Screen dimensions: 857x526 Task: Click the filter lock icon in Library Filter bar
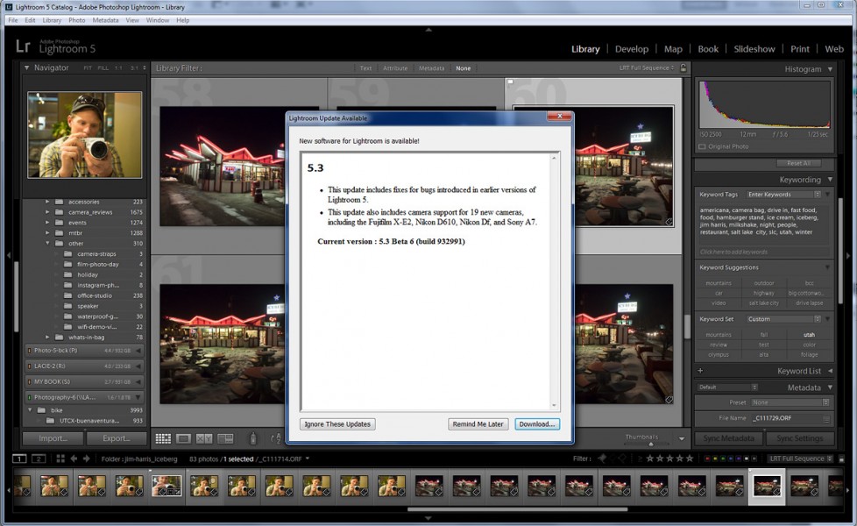683,68
